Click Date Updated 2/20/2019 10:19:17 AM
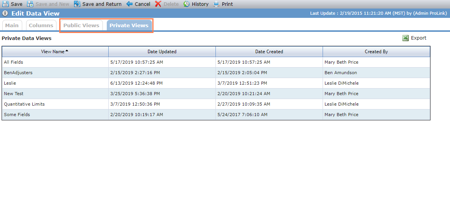This screenshot has height=219, width=450. (137, 115)
